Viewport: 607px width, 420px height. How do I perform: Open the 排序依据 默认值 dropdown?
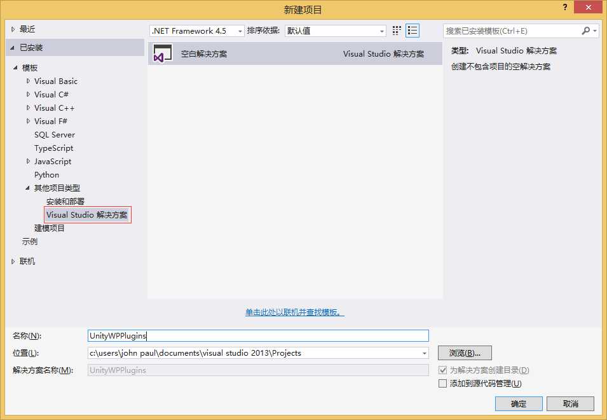click(336, 31)
